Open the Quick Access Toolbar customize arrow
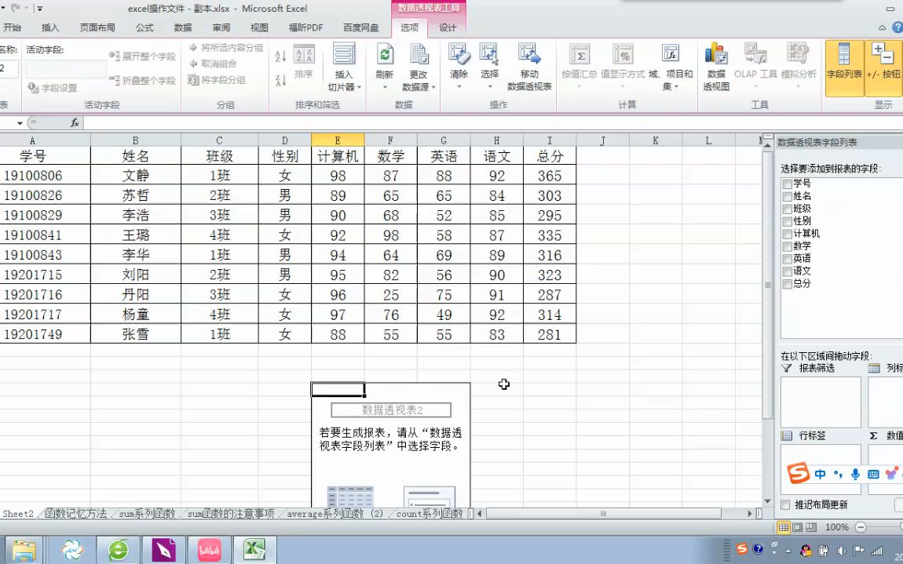This screenshot has width=903, height=564. click(39, 9)
